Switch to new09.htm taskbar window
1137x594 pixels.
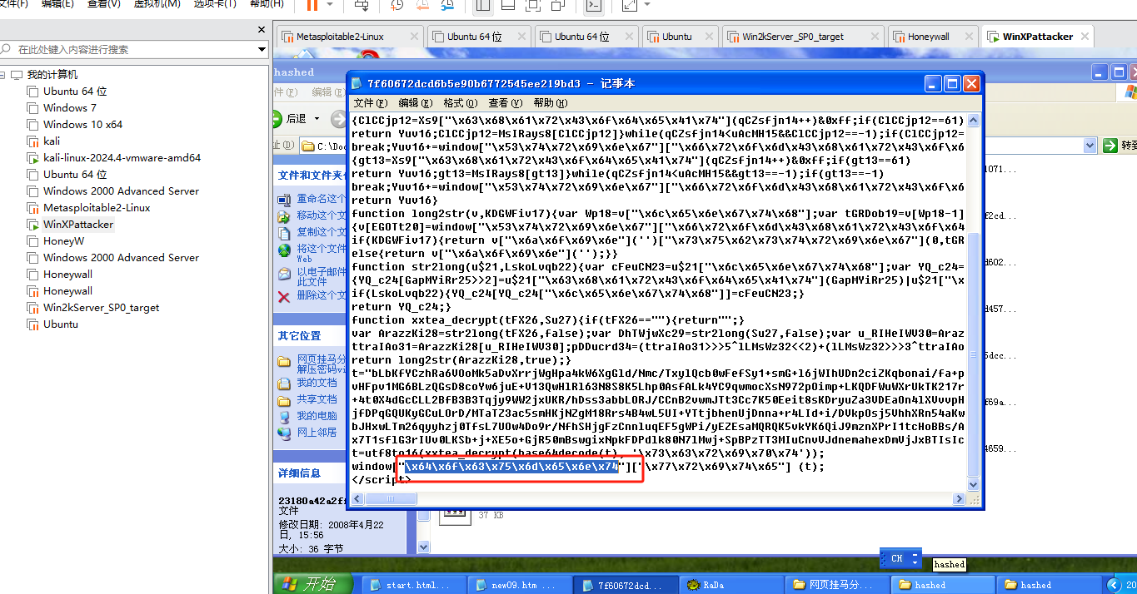pyautogui.click(x=519, y=585)
